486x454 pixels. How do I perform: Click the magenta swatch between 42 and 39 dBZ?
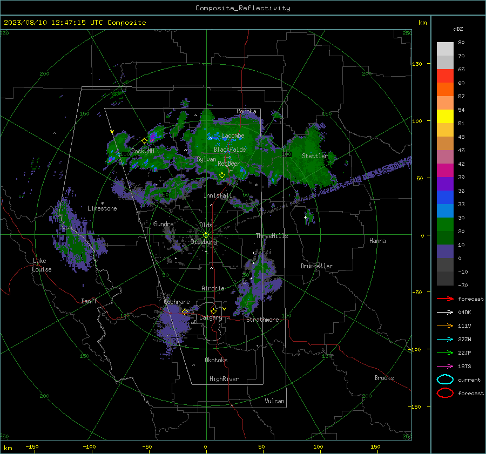(445, 171)
